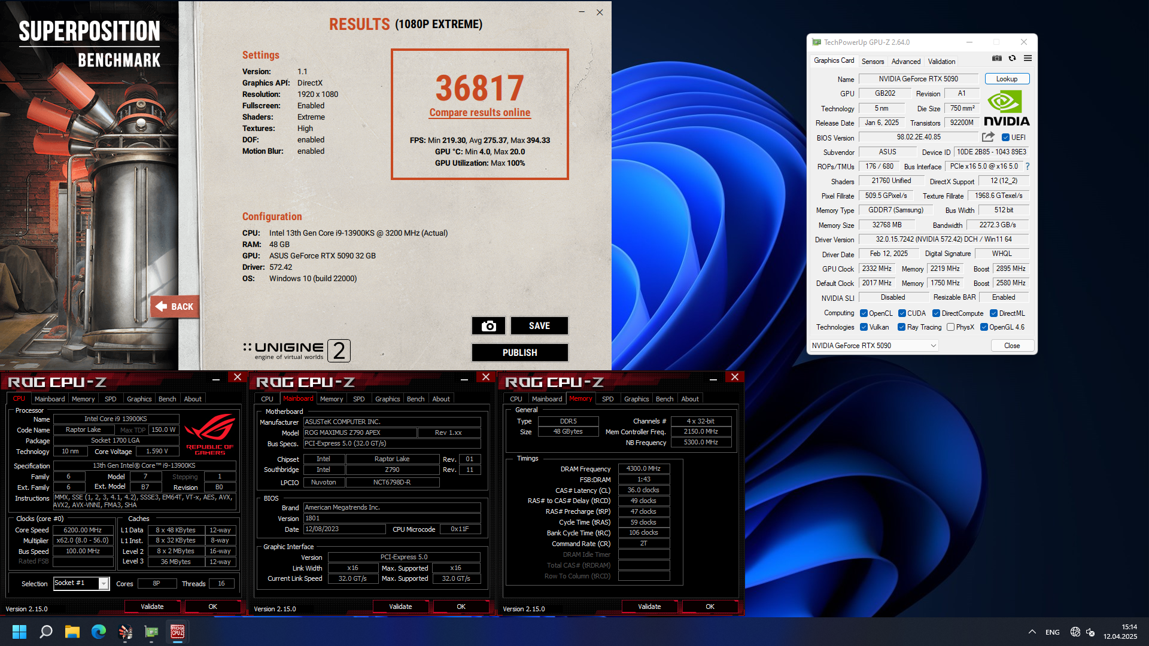The image size is (1149, 646).
Task: Click Compare results online link
Action: point(479,112)
